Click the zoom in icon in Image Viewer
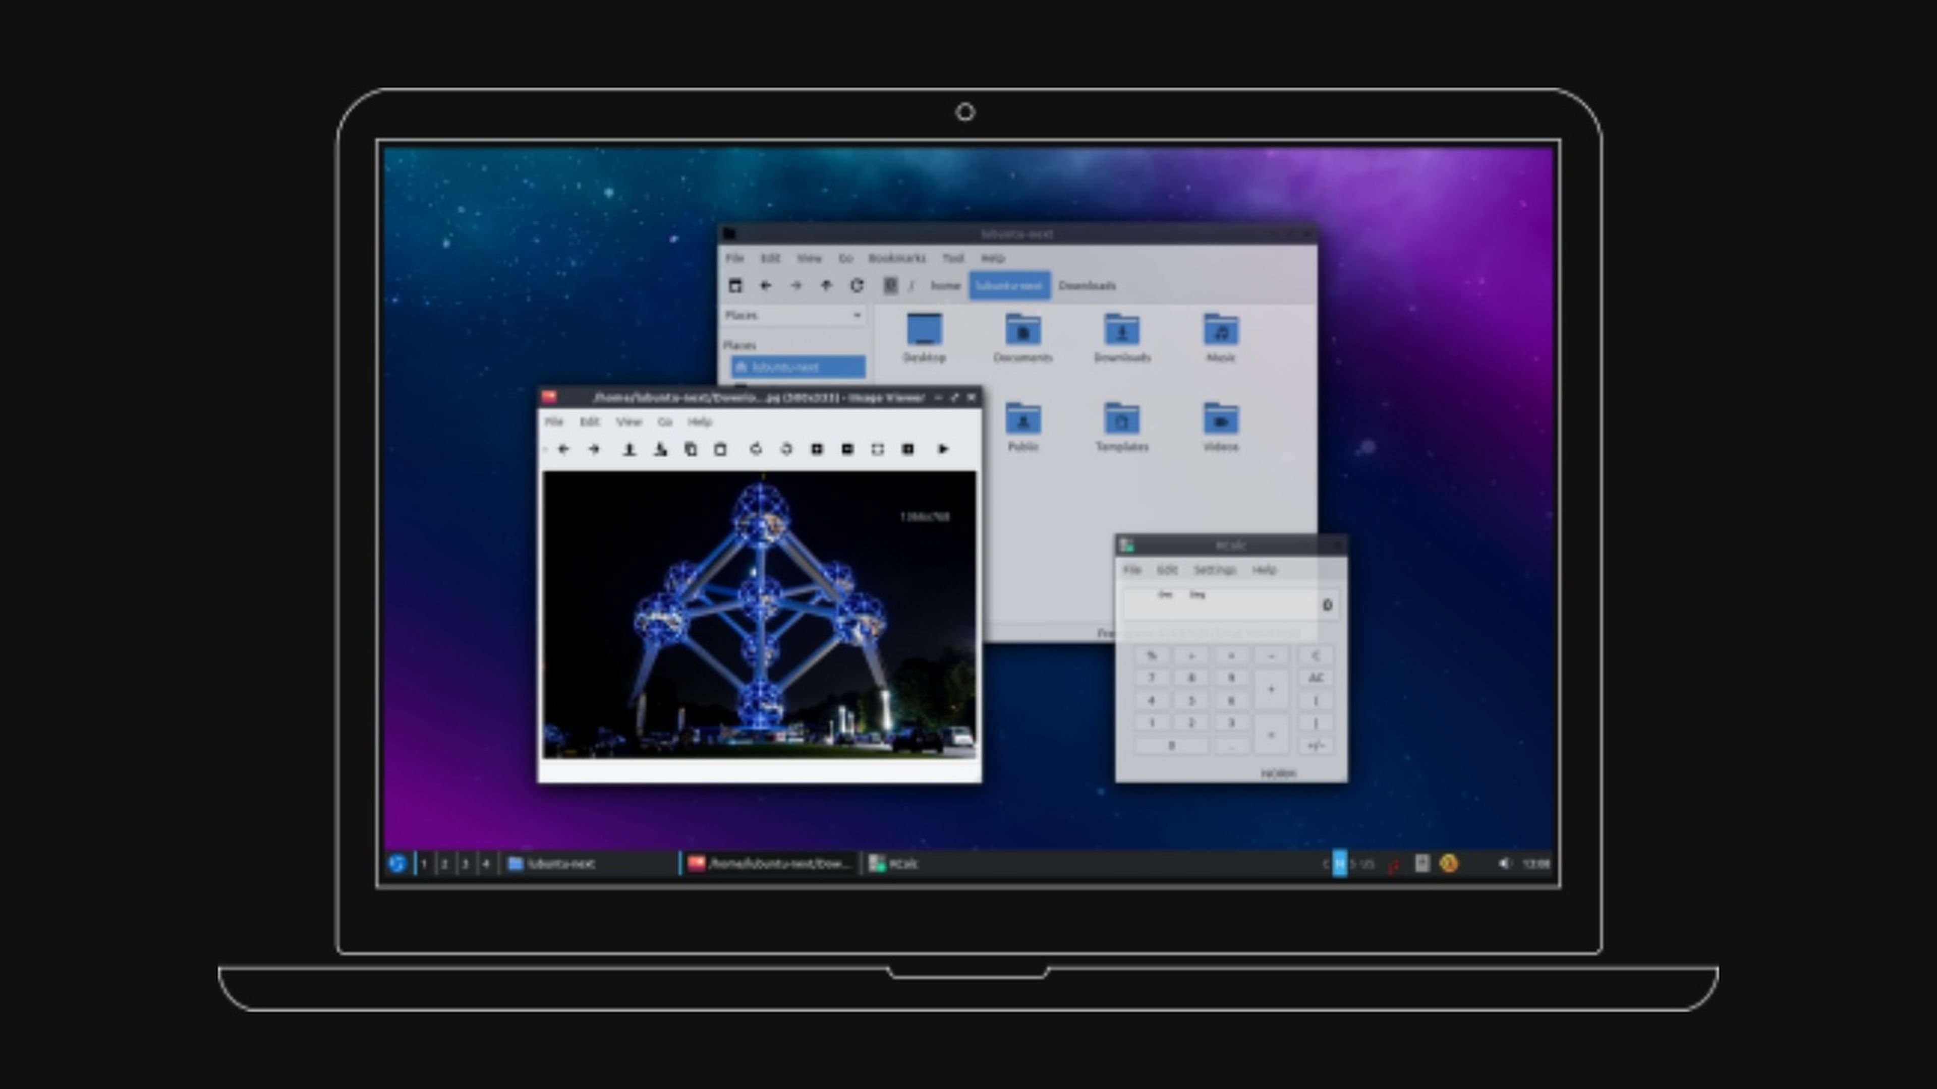The height and width of the screenshot is (1089, 1937). (x=817, y=449)
